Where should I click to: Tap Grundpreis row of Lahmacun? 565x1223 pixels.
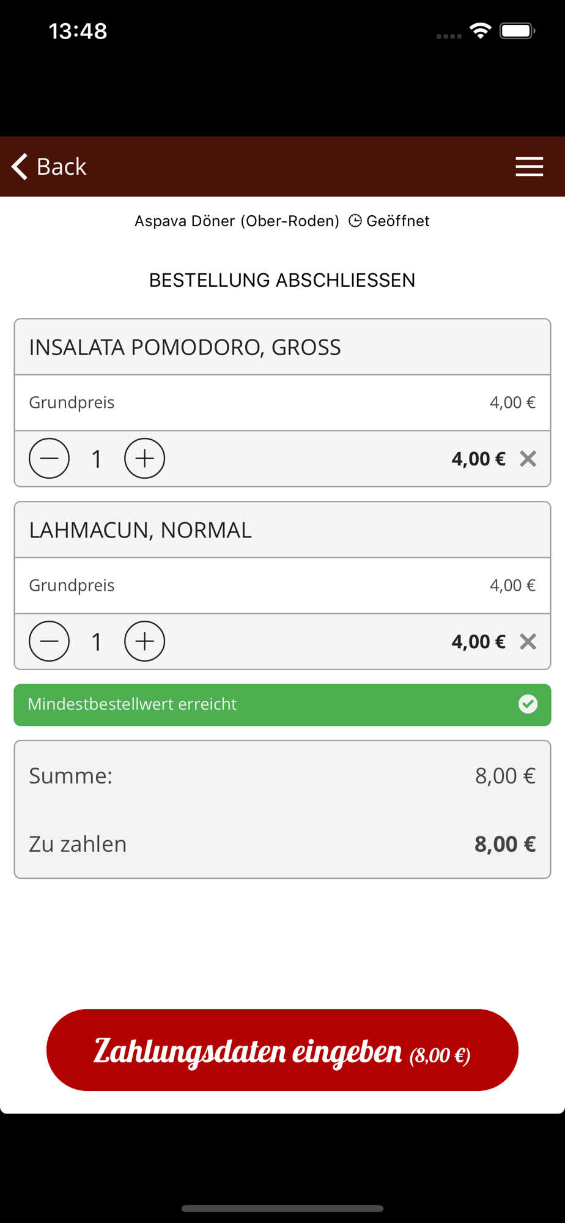coord(282,585)
